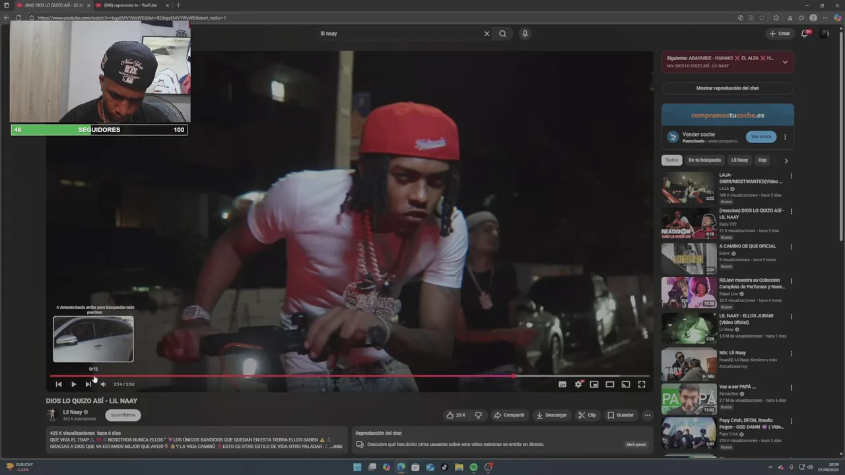Viewport: 845px width, 475px height.
Task: Open a new browser tab
Action: coord(178,5)
